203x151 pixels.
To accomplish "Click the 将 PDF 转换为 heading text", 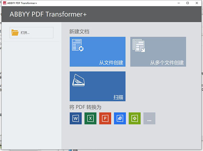I will coord(85,107).
